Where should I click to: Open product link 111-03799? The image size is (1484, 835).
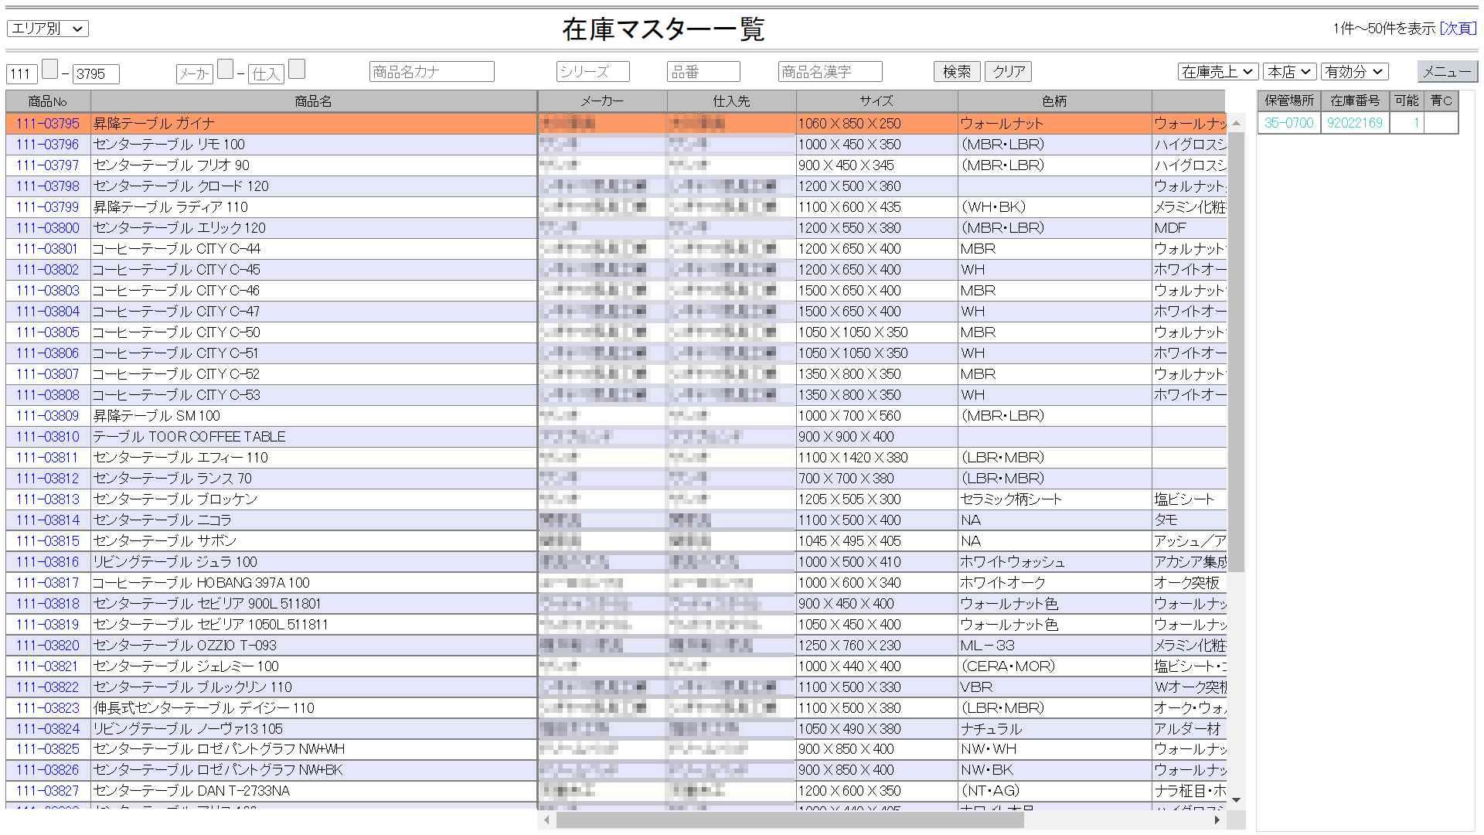pos(48,207)
